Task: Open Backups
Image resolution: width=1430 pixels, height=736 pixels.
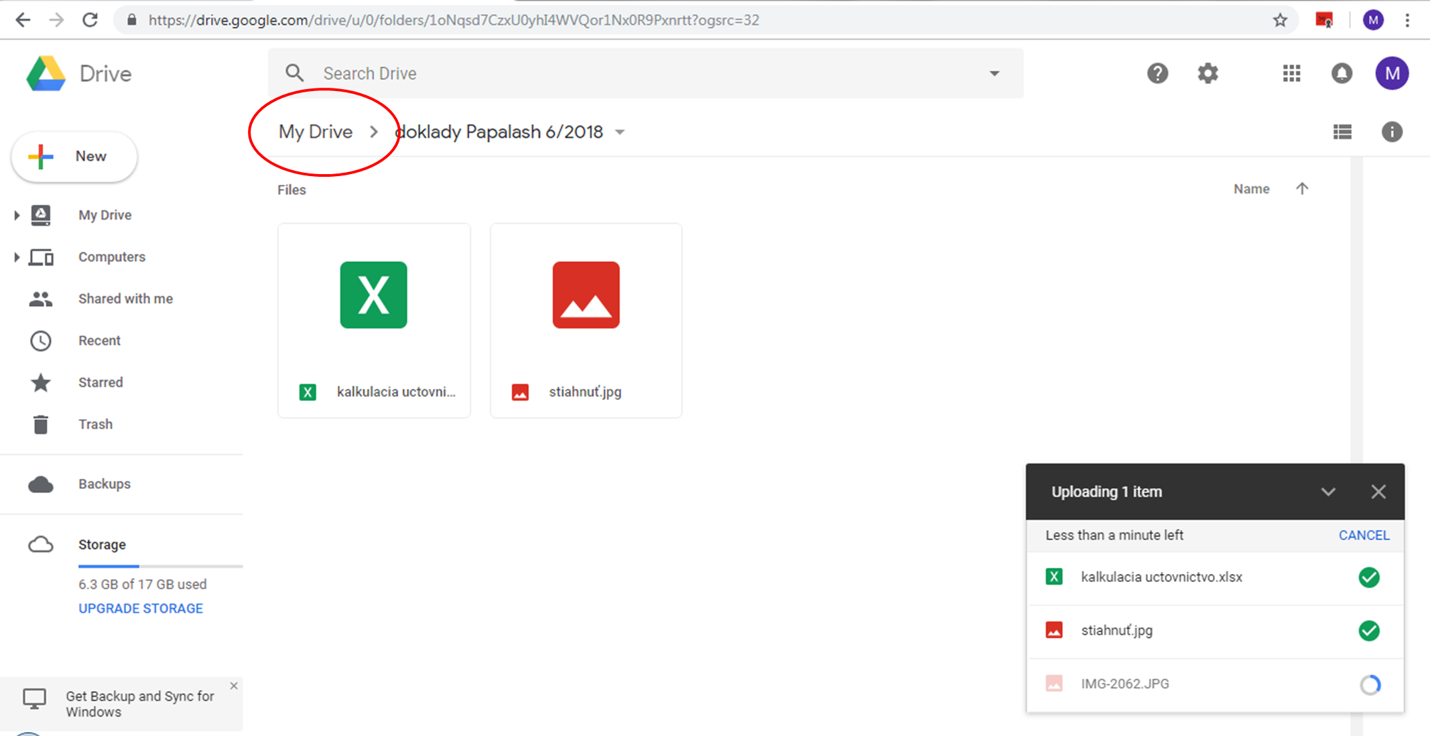Action: [104, 484]
